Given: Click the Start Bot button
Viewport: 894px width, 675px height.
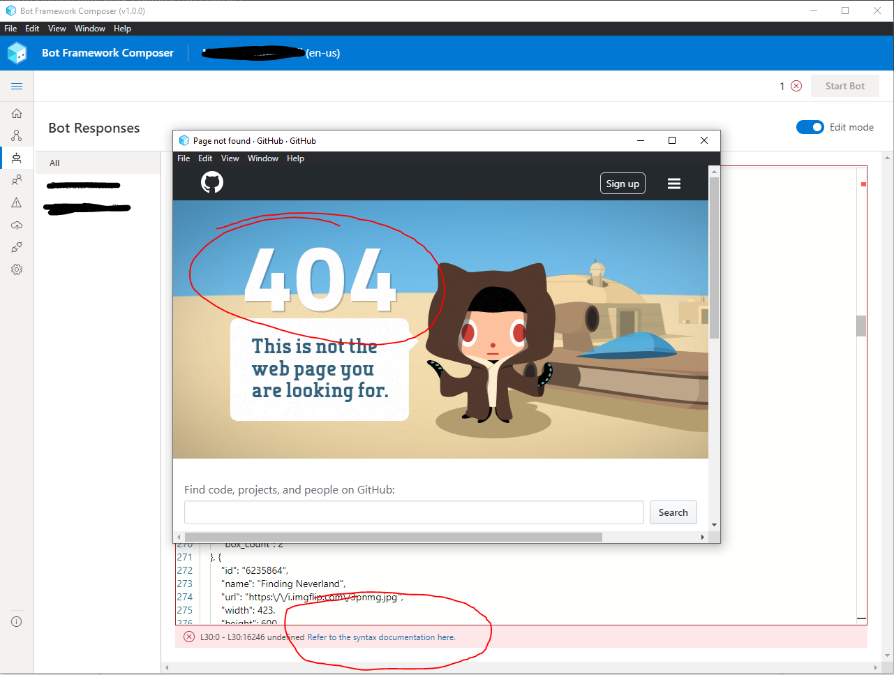Looking at the screenshot, I should (x=844, y=86).
